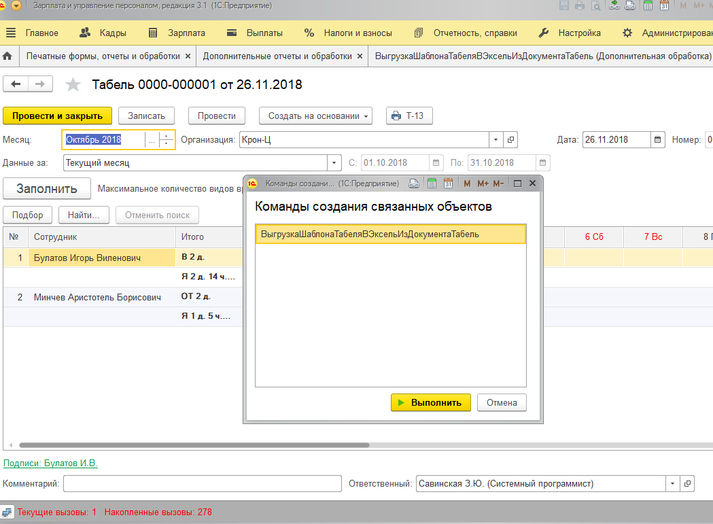Image resolution: width=713 pixels, height=524 pixels.
Task: Open calendar picker for the По date field
Action: 542,163
